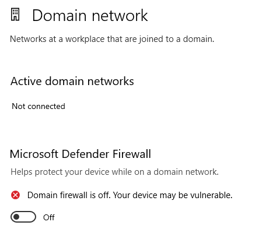This screenshot has width=269, height=243.
Task: Click Helps protect your device description line
Action: click(x=114, y=172)
